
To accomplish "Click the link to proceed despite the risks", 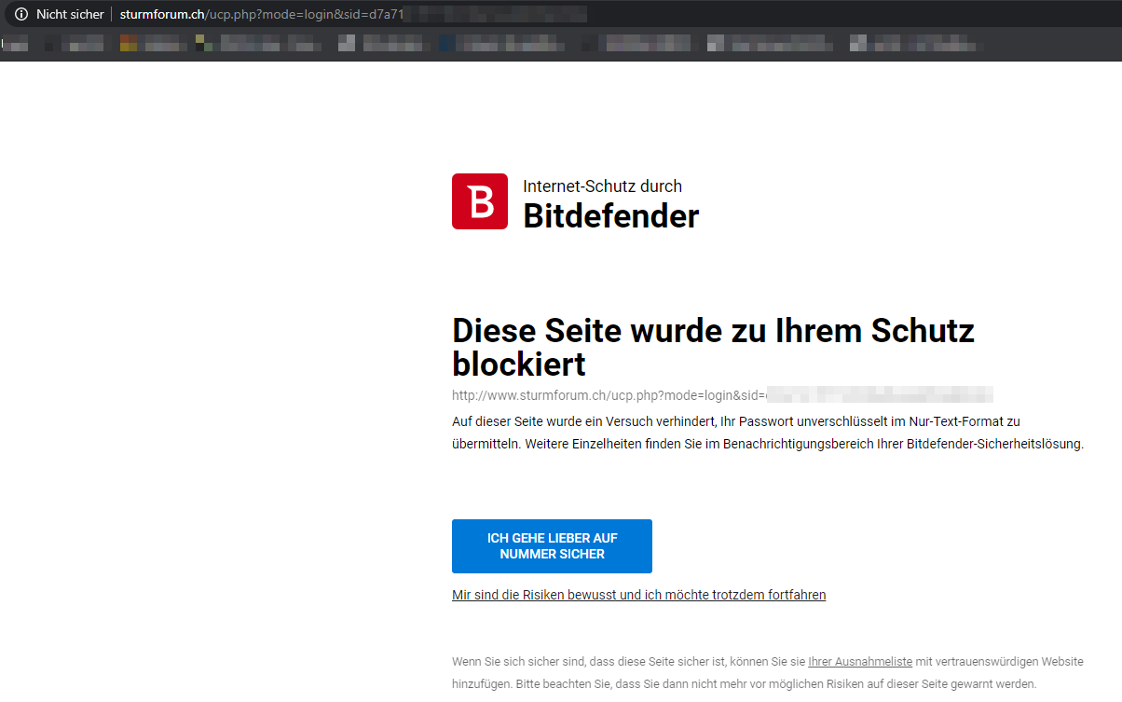I will [x=638, y=595].
